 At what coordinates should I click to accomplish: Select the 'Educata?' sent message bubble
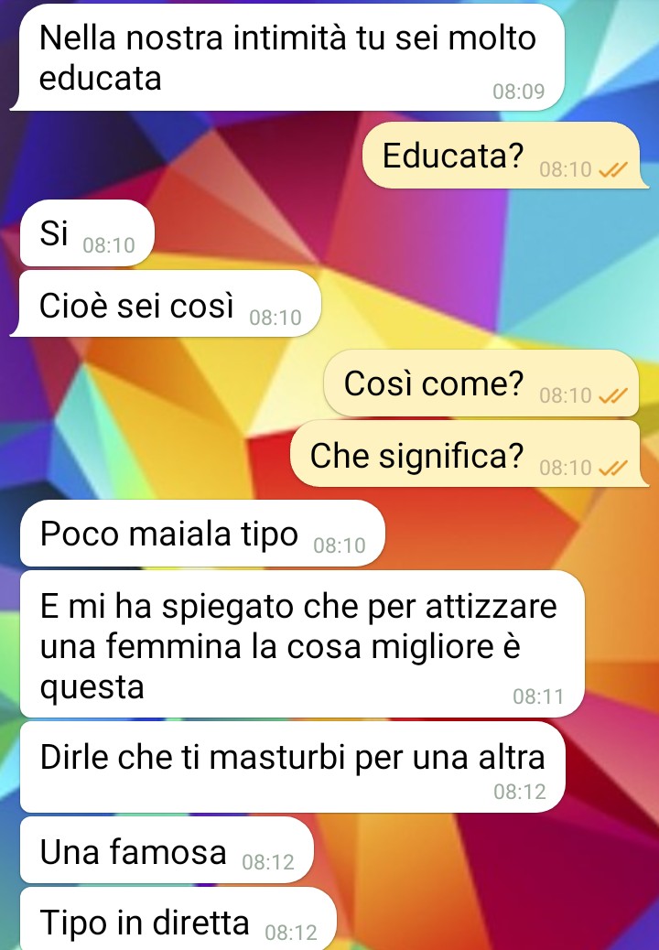[505, 156]
